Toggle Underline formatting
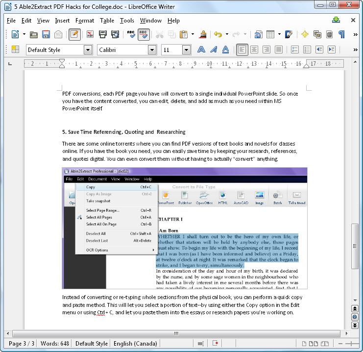The width and height of the screenshot is (363, 352). tap(225, 50)
